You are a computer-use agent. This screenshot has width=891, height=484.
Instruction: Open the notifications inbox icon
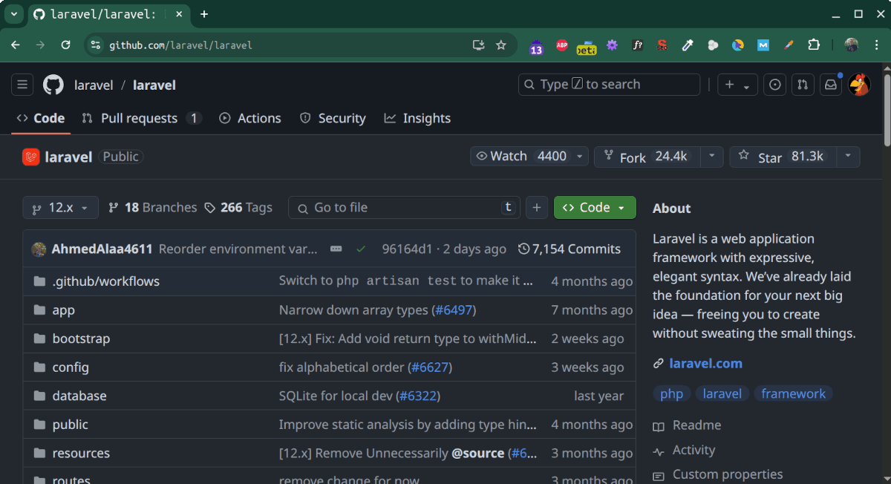(830, 85)
